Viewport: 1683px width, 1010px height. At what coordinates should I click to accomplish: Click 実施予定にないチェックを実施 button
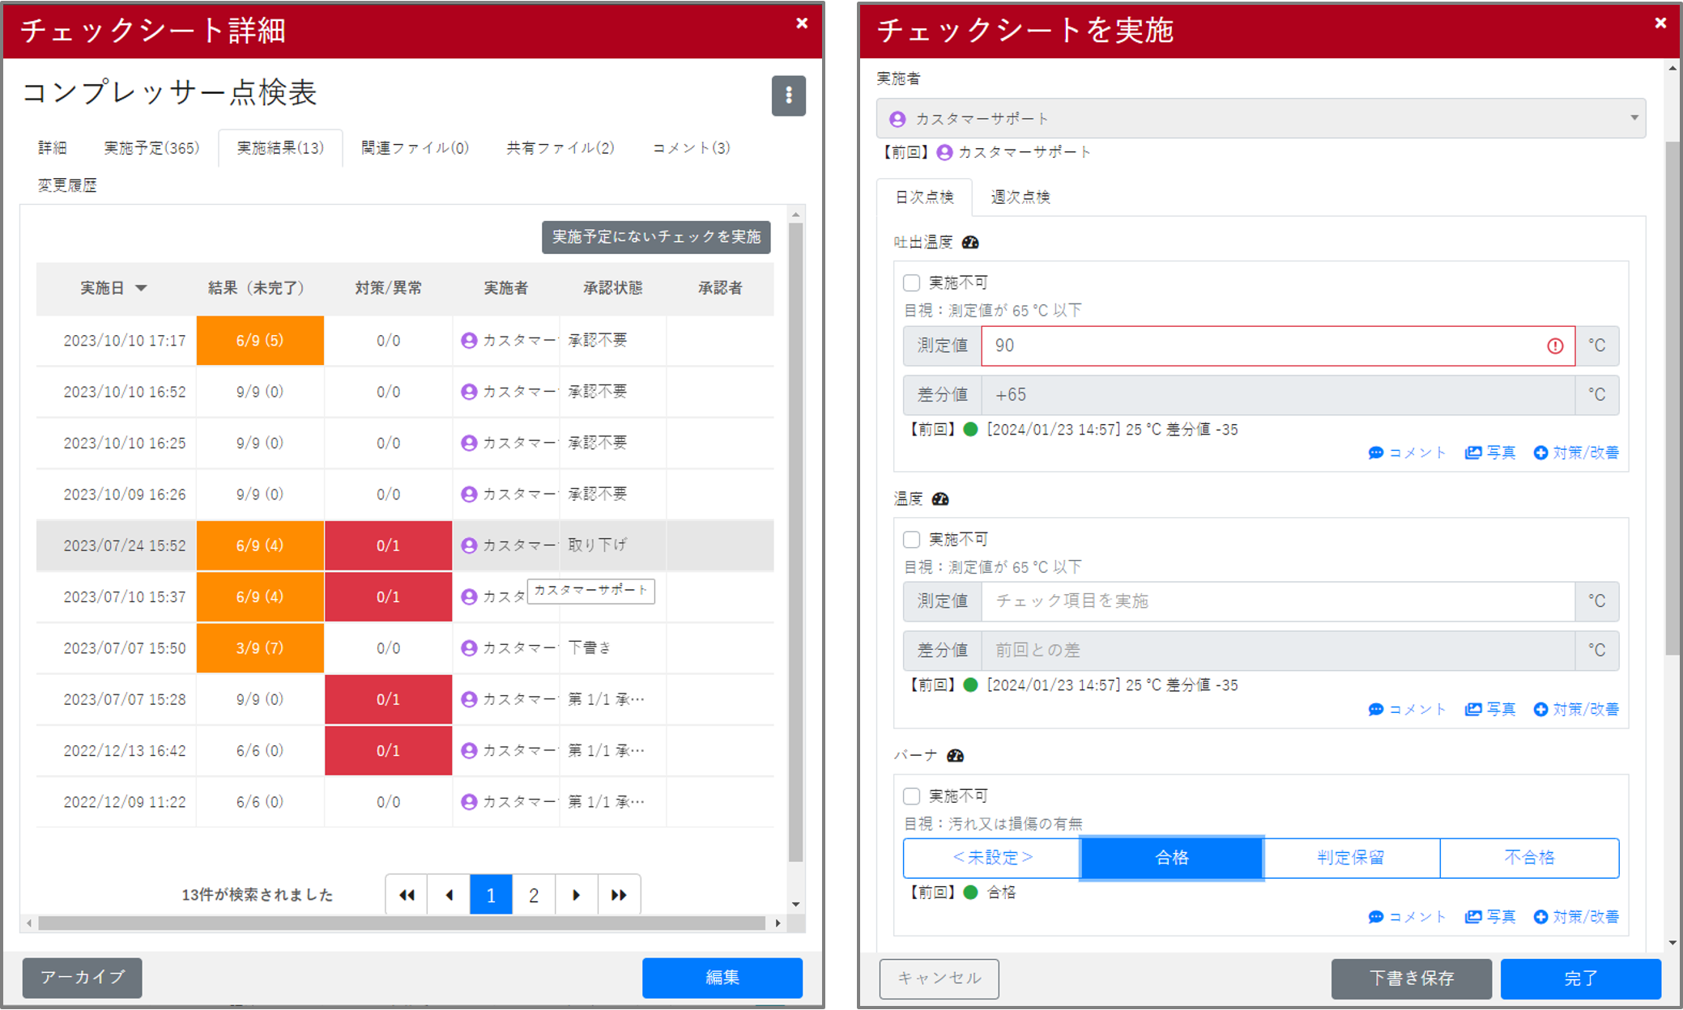pos(656,237)
